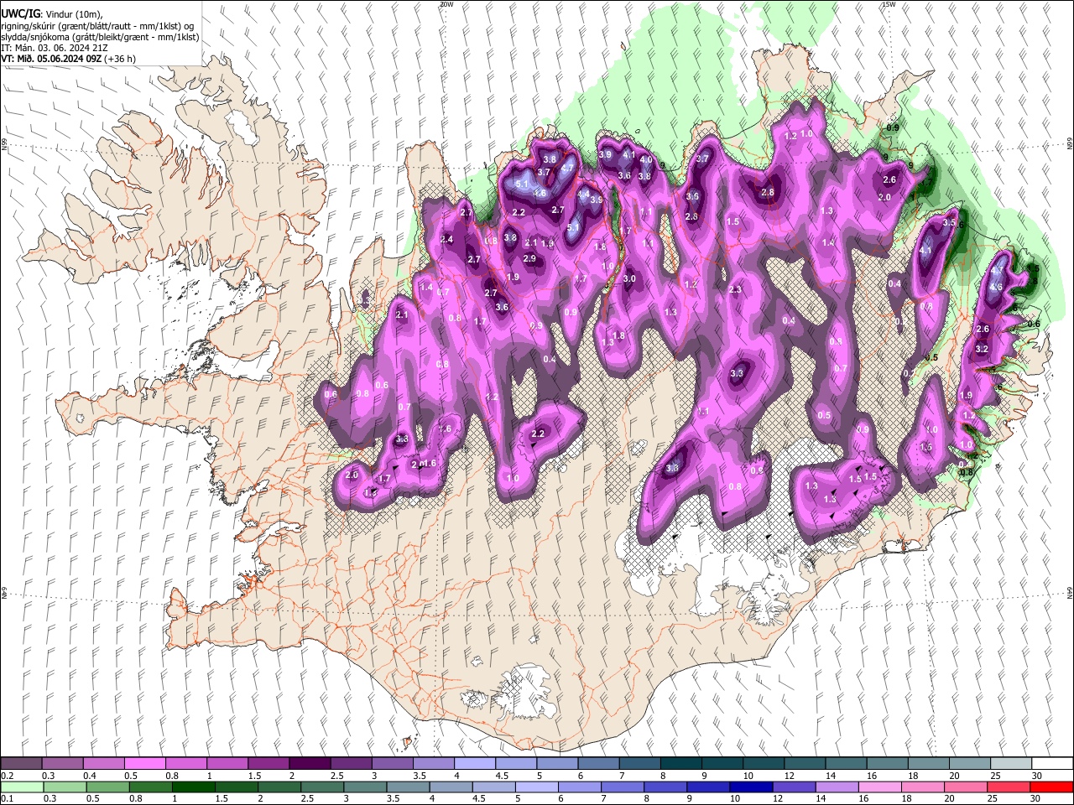Click the '10' label in bottom legend row
The width and height of the screenshot is (1074, 805).
point(735,799)
